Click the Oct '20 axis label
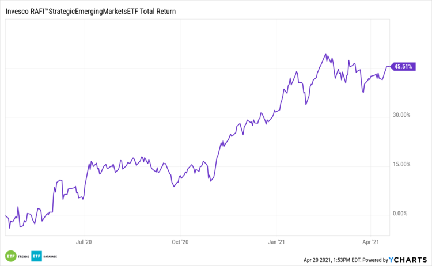This screenshot has height=266, width=432. [x=180, y=242]
